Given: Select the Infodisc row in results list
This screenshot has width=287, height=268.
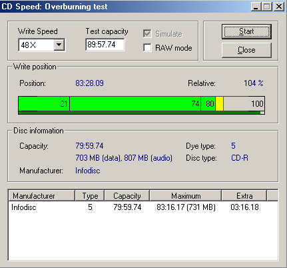Looking at the screenshot, I should [x=143, y=207].
